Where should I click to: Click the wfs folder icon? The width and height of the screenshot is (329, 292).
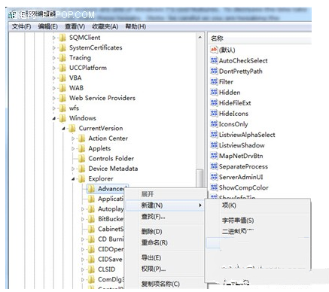(x=62, y=108)
